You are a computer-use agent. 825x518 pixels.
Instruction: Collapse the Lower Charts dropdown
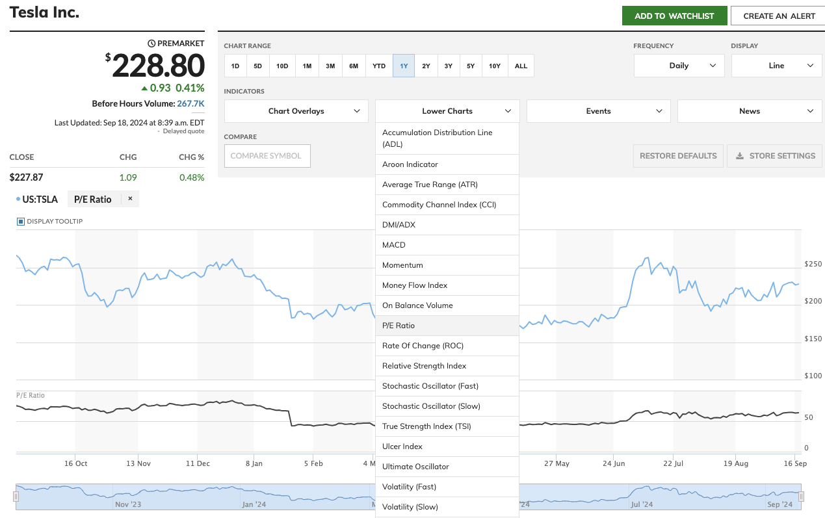447,111
